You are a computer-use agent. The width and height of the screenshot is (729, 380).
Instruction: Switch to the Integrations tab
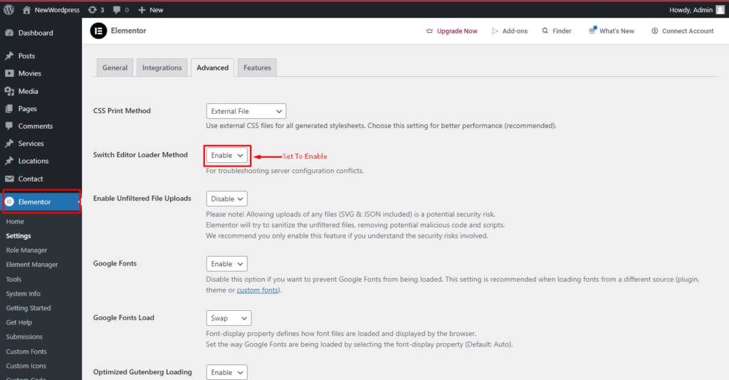pos(162,68)
